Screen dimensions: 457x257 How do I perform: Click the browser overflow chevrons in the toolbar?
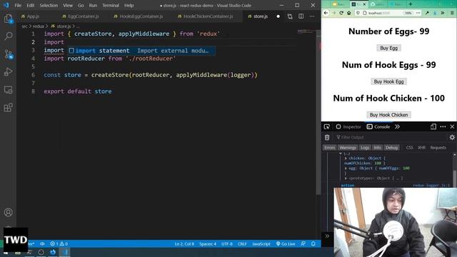pos(443,13)
